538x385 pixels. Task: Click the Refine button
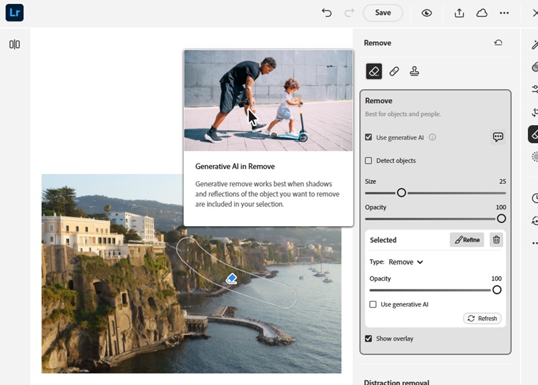tap(467, 240)
